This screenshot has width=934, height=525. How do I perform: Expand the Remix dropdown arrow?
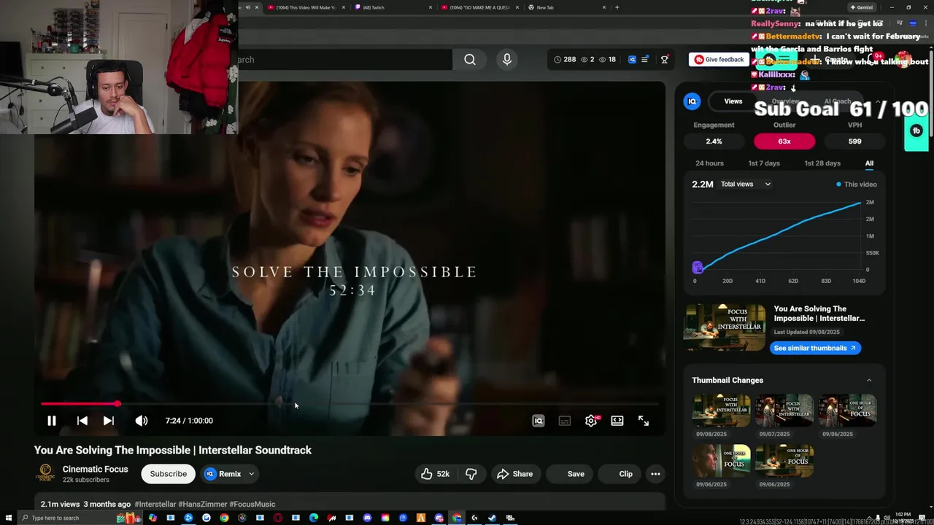point(252,474)
